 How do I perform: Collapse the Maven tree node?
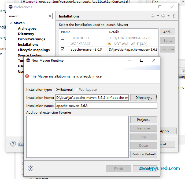pos(11,23)
